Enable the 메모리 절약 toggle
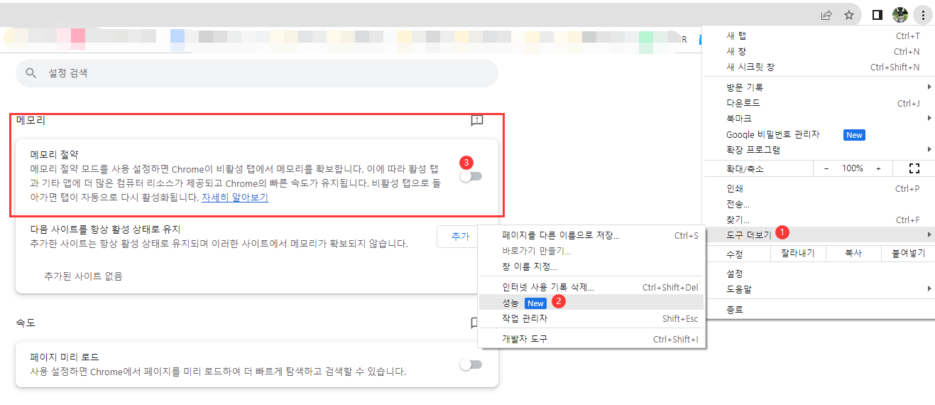This screenshot has height=405, width=935. point(471,176)
